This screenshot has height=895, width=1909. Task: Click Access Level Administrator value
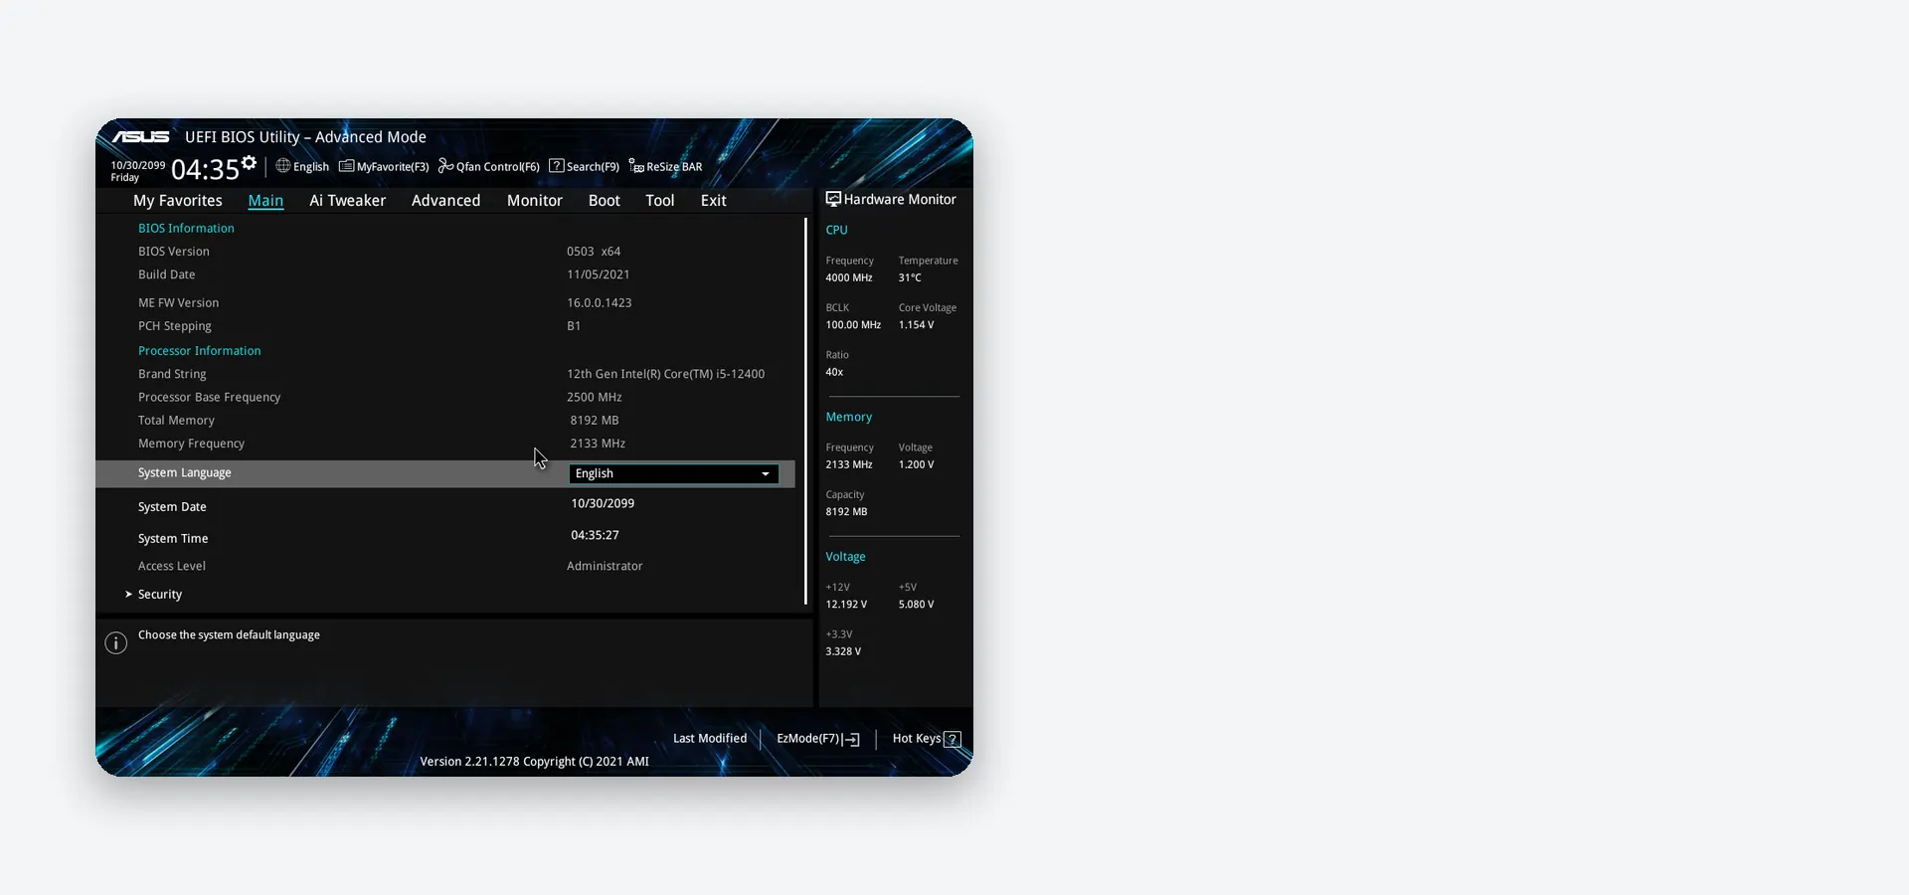pos(605,567)
